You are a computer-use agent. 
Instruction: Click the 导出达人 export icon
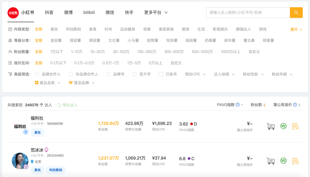point(59,105)
